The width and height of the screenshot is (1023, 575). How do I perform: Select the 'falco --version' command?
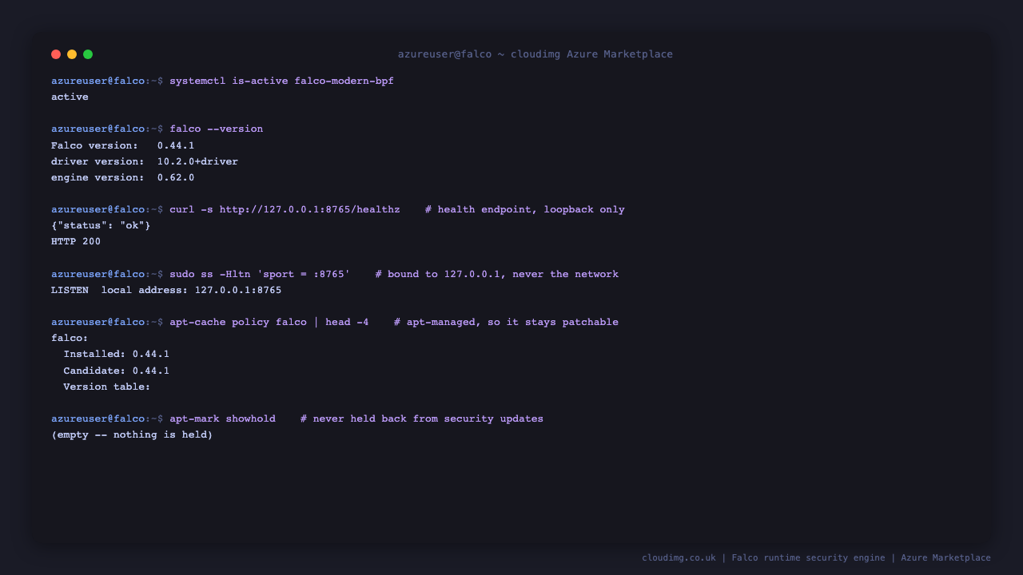pyautogui.click(x=216, y=129)
